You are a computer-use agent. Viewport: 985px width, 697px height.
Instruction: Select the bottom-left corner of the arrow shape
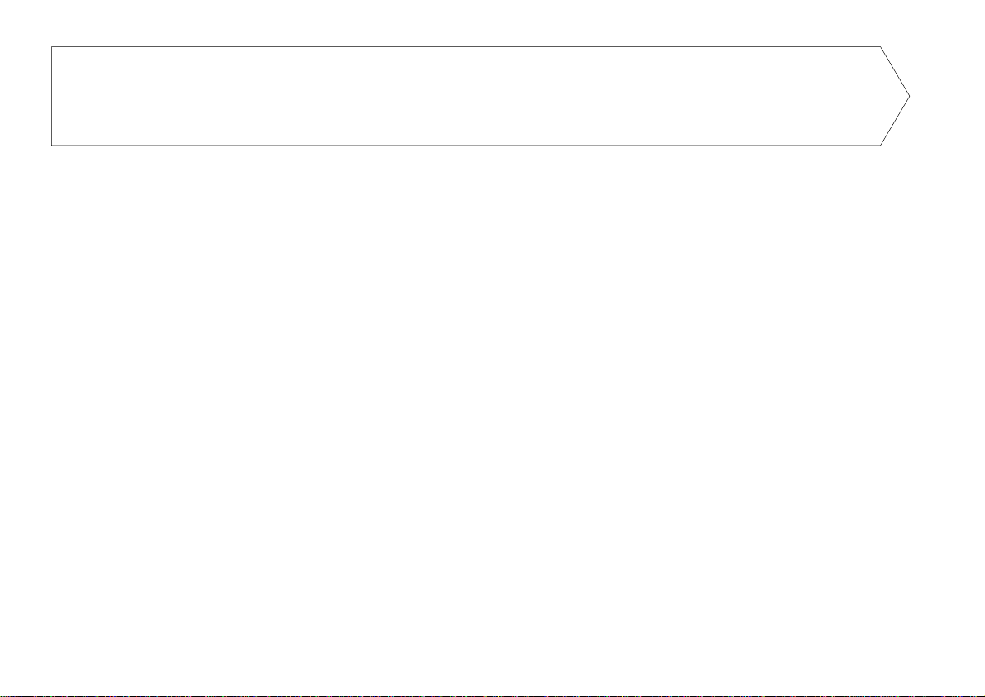[52, 146]
